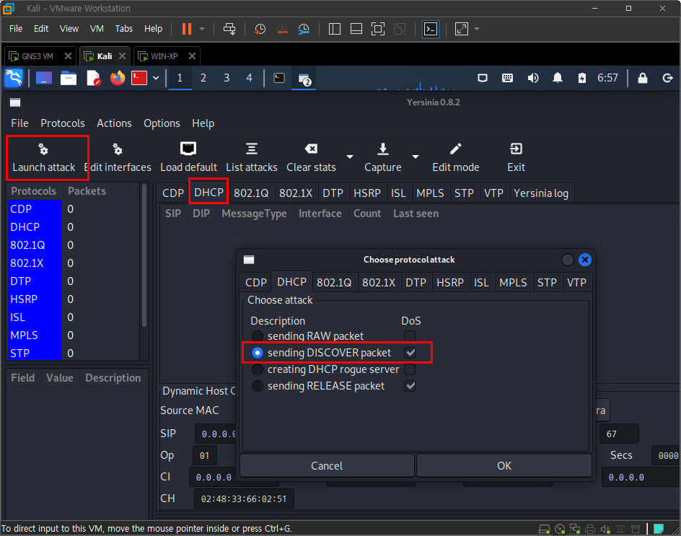This screenshot has width=681, height=536.
Task: Click the Capture download icon
Action: coord(382,149)
